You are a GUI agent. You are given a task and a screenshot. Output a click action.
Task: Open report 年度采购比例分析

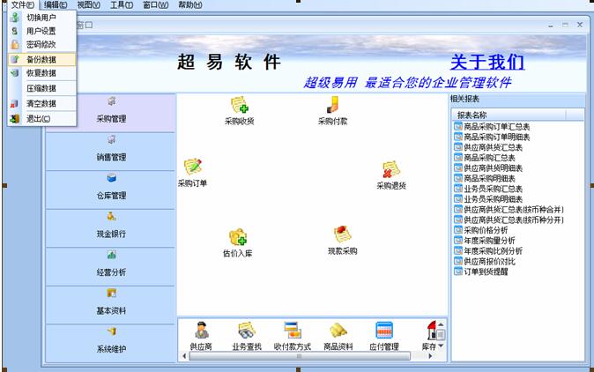488,250
